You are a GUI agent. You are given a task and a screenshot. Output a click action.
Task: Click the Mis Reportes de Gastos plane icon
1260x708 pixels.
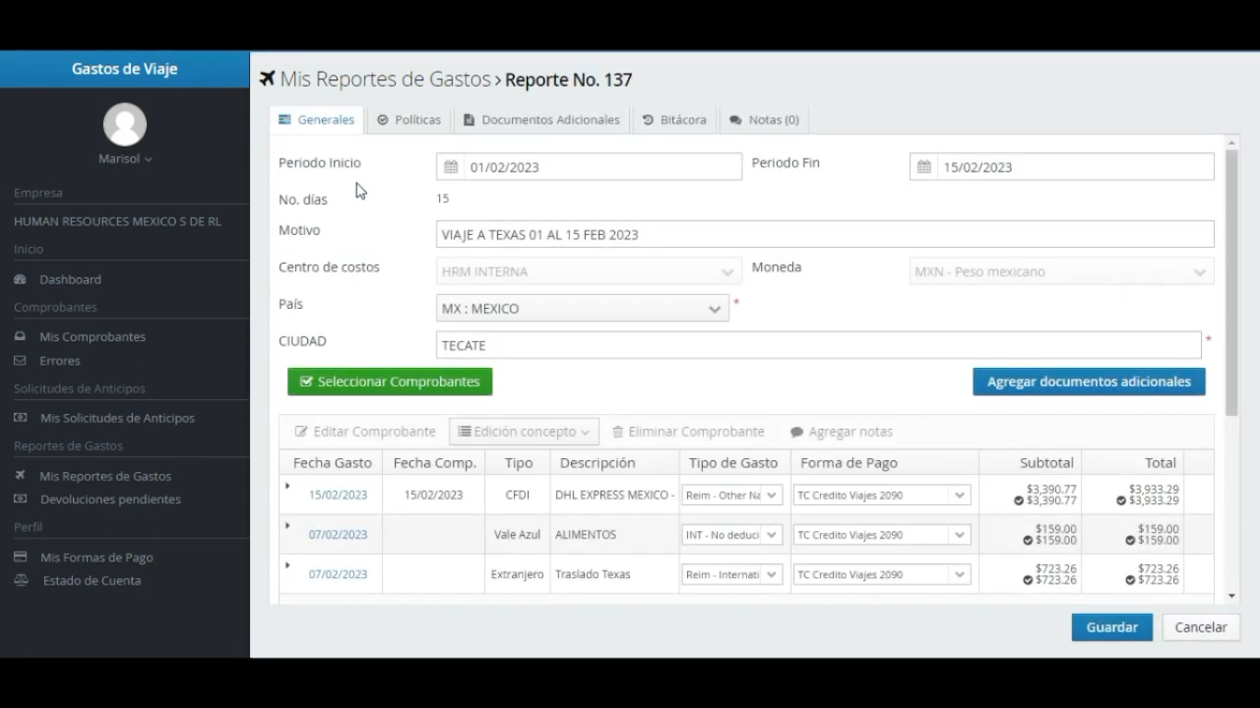(x=20, y=476)
